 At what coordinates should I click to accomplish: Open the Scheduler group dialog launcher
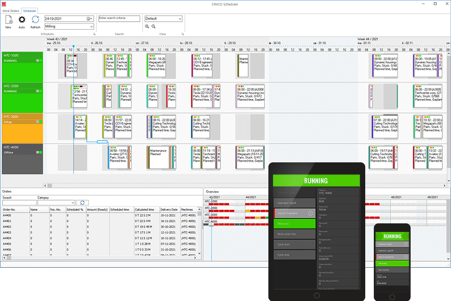pos(94,34)
